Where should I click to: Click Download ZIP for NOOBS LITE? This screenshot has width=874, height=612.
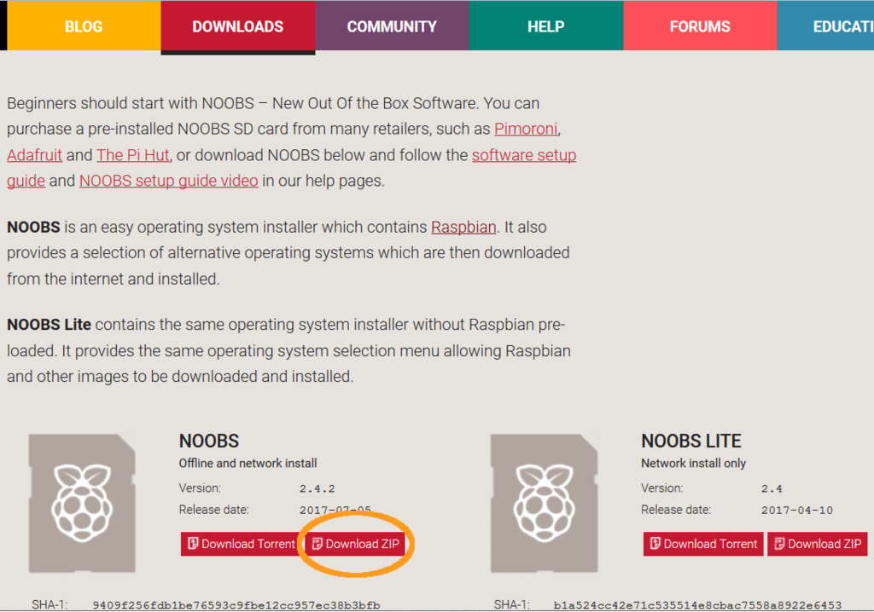tap(817, 544)
